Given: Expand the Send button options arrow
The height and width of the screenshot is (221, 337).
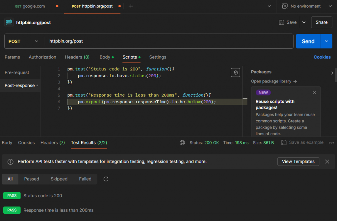Looking at the screenshot, I should point(326,41).
